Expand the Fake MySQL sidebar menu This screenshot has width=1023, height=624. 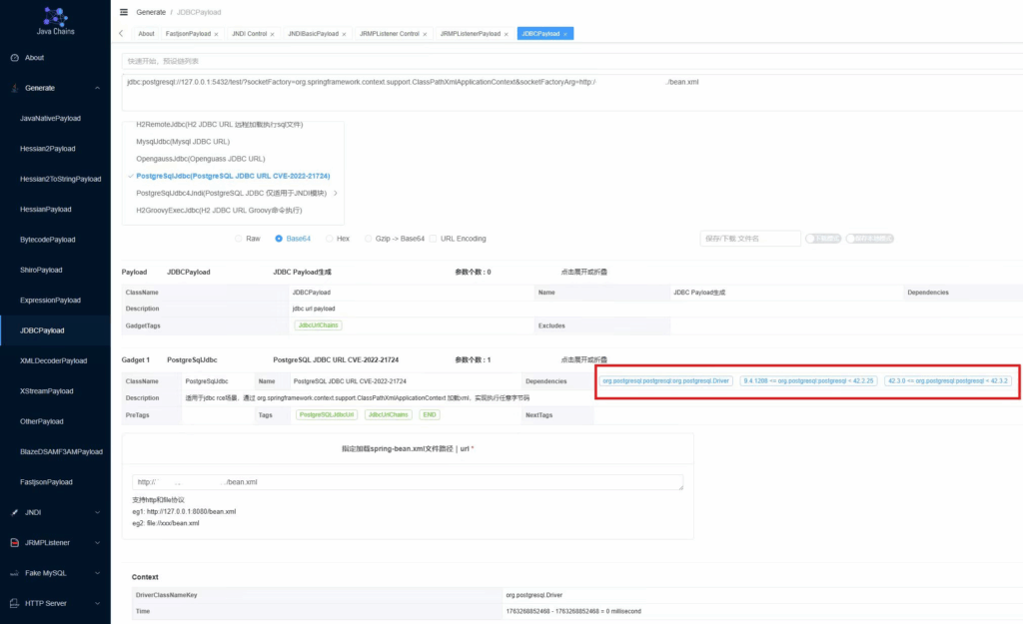pyautogui.click(x=97, y=573)
